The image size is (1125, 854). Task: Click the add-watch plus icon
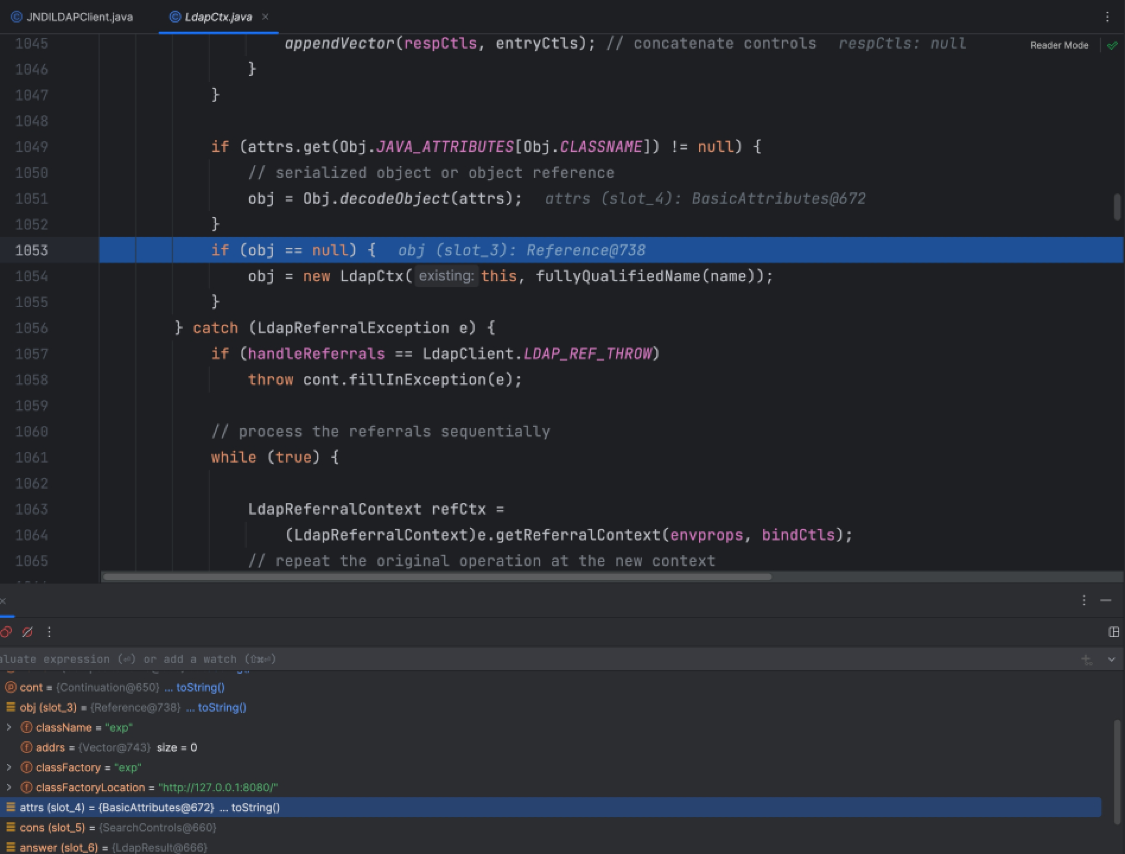(x=1086, y=659)
